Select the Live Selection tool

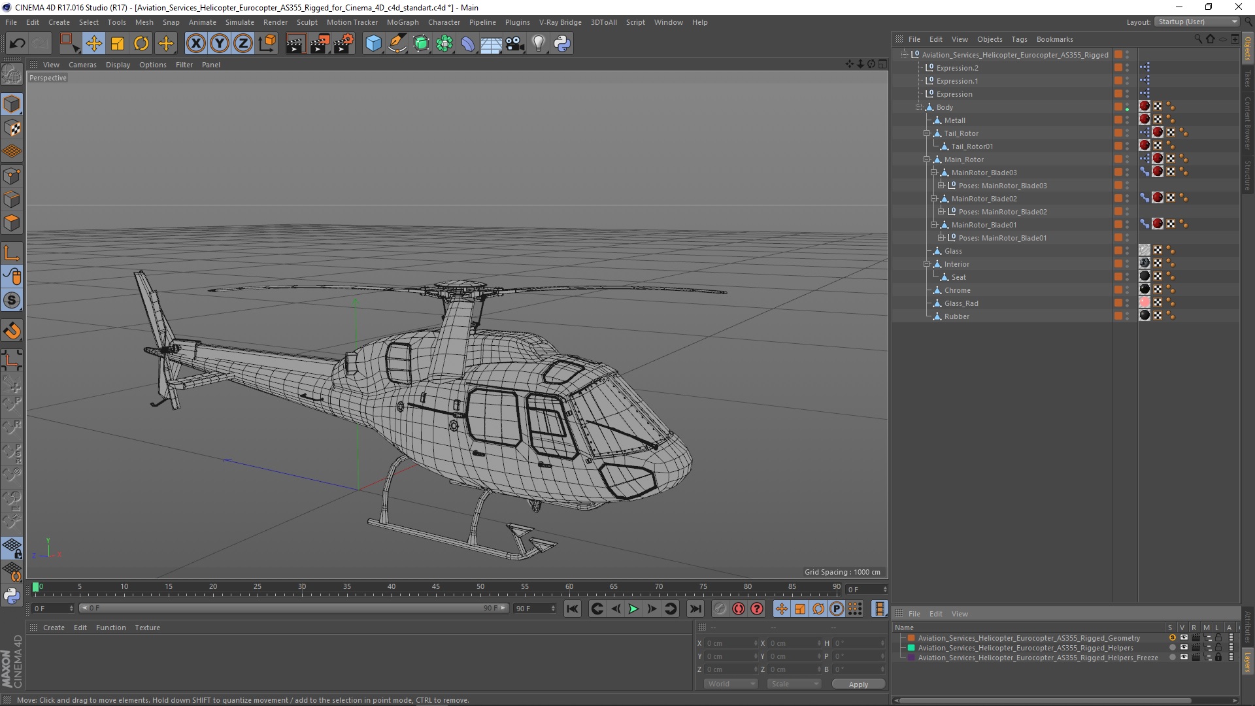pos(69,44)
